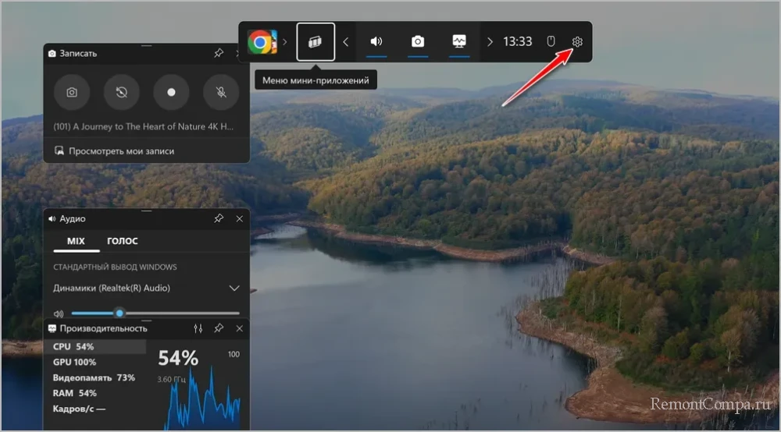Select Кадров/с row
This screenshot has height=432, width=781.
[x=95, y=409]
